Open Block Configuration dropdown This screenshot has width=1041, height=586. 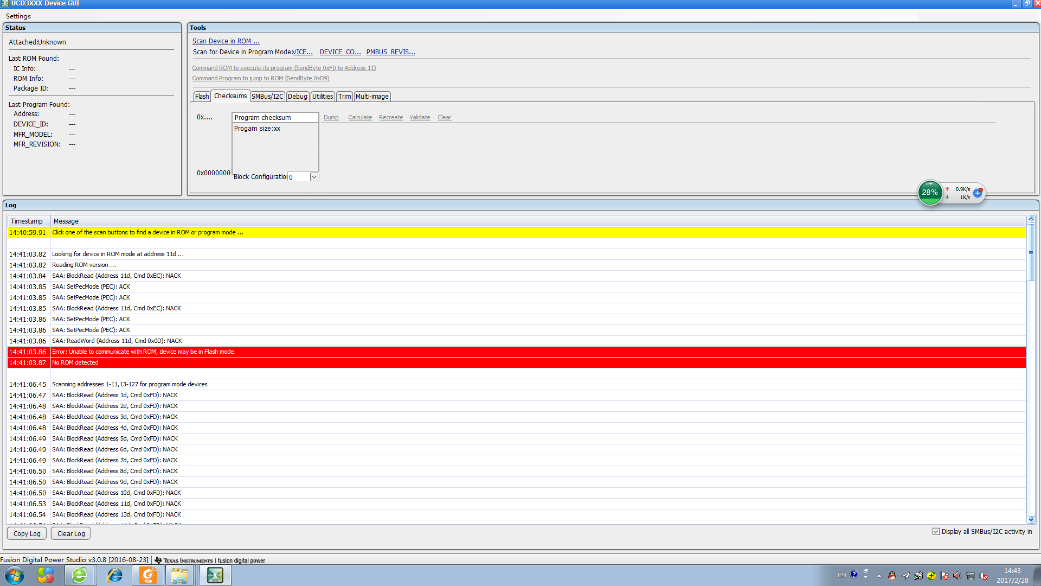coord(314,177)
